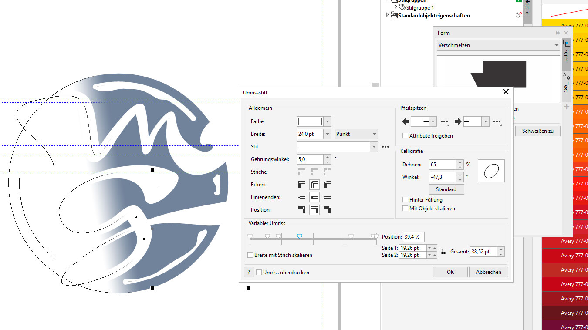Set outline position to centered in Position row
The width and height of the screenshot is (588, 330).
click(x=314, y=210)
